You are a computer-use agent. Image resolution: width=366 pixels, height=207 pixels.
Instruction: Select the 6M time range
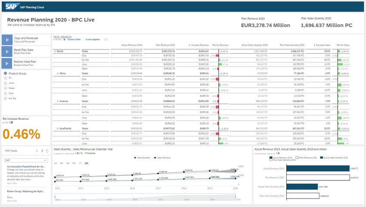[x=68, y=163]
